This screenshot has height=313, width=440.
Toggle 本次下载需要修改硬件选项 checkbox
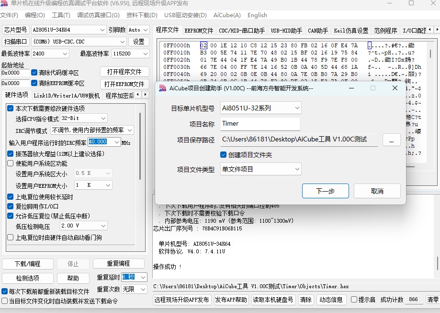click(x=11, y=108)
